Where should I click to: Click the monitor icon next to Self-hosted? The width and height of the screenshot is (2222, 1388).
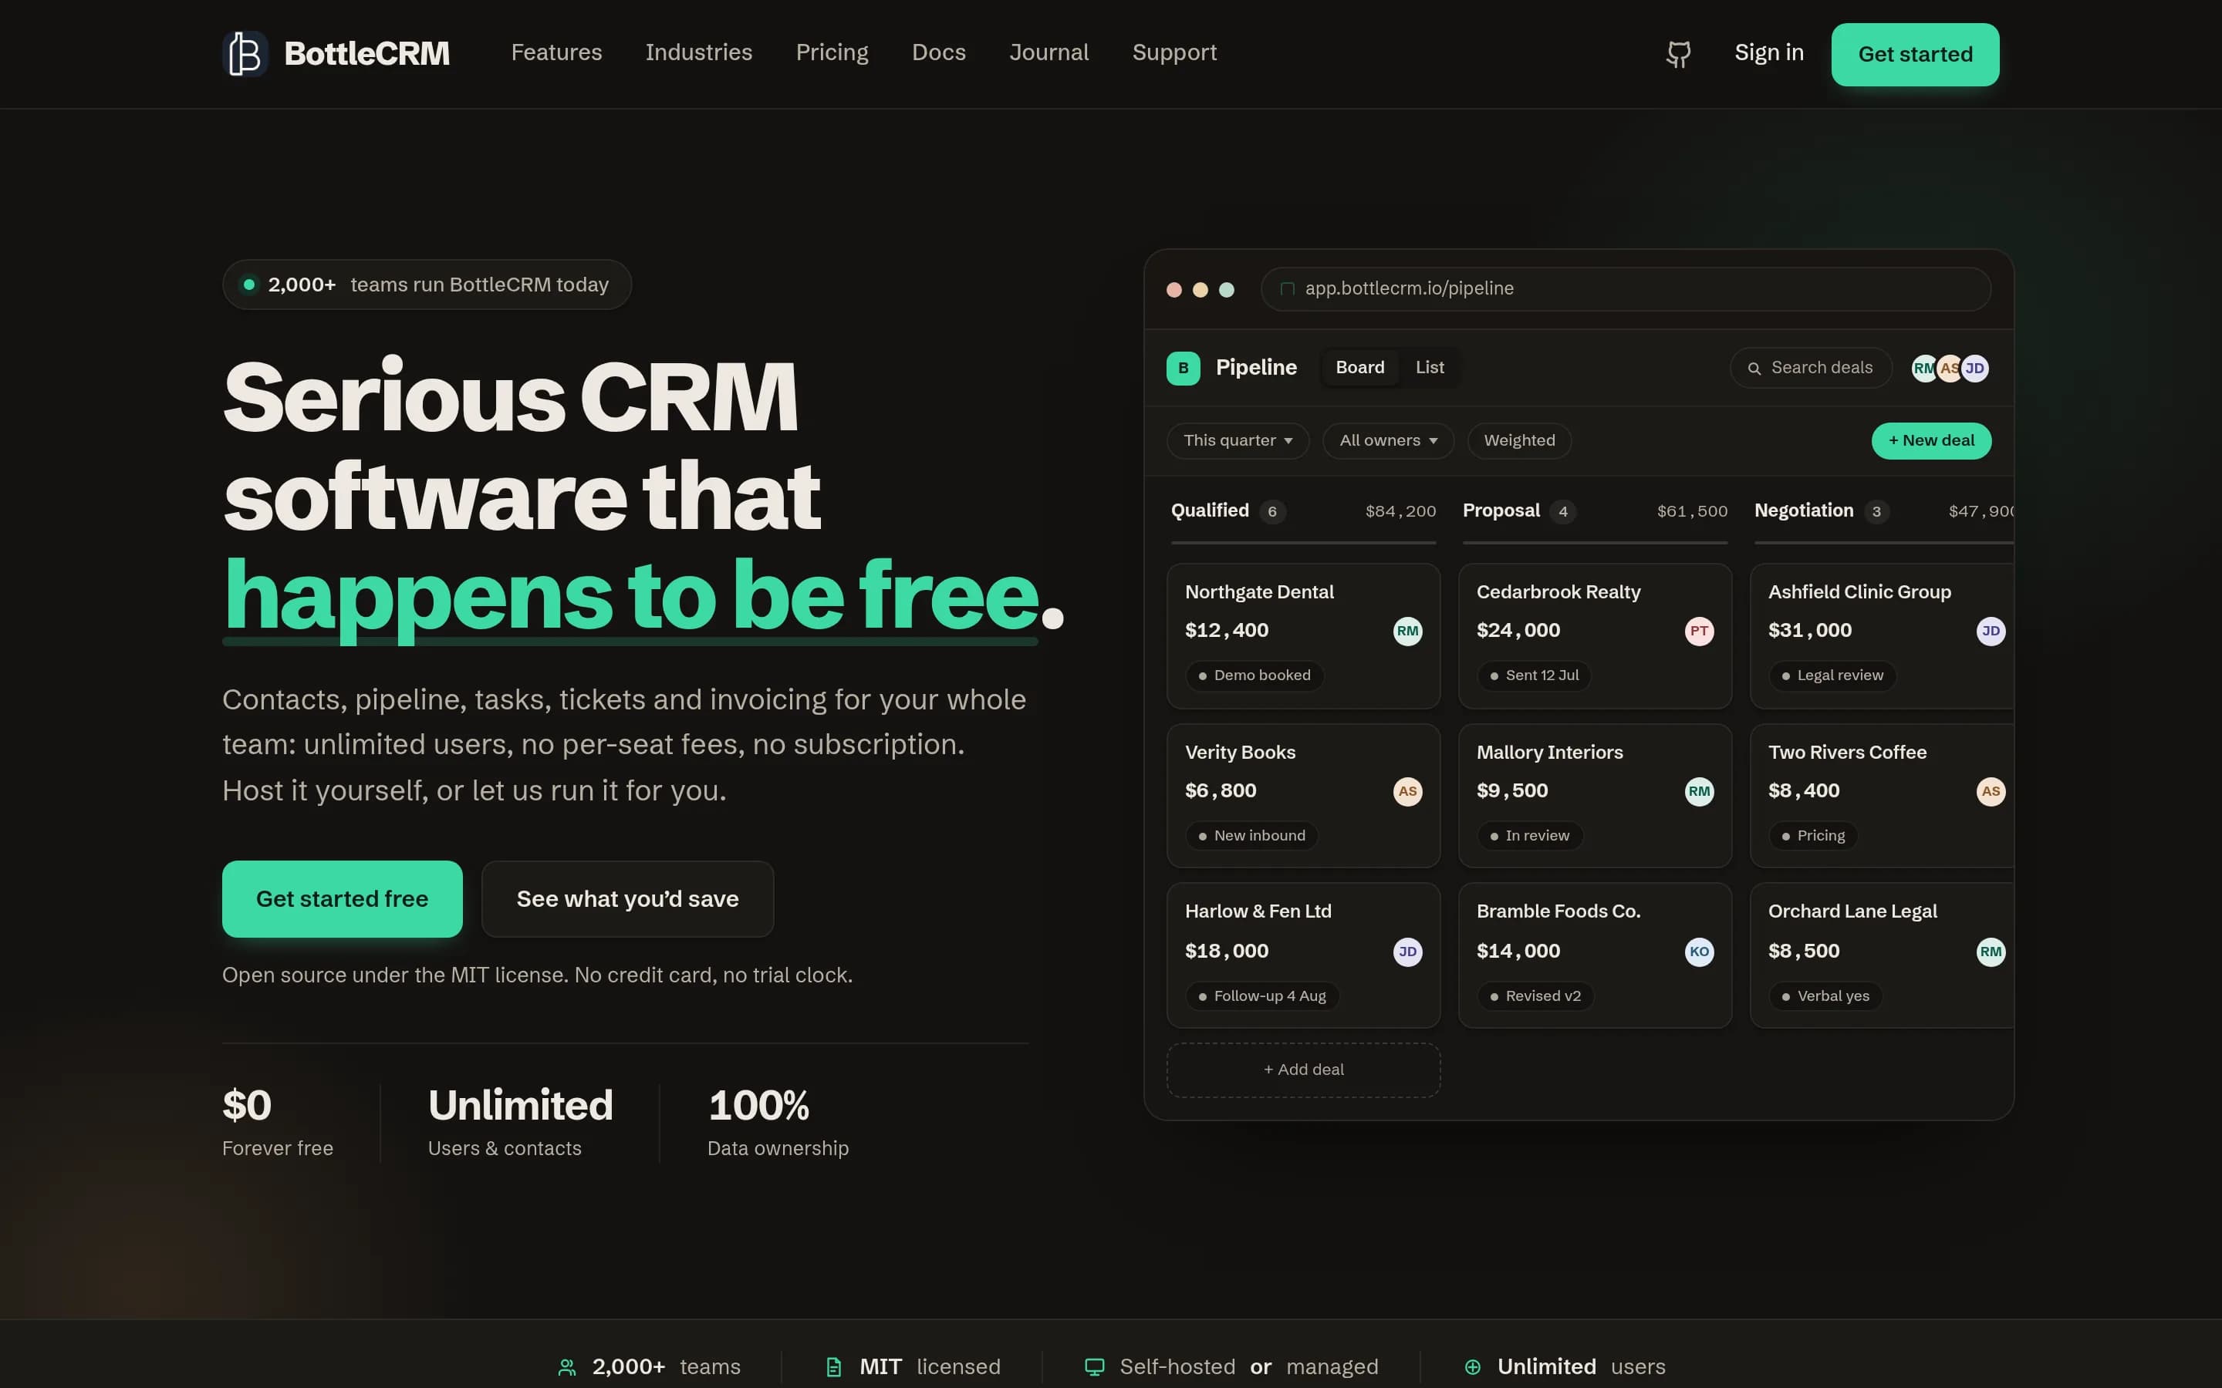click(x=1095, y=1367)
